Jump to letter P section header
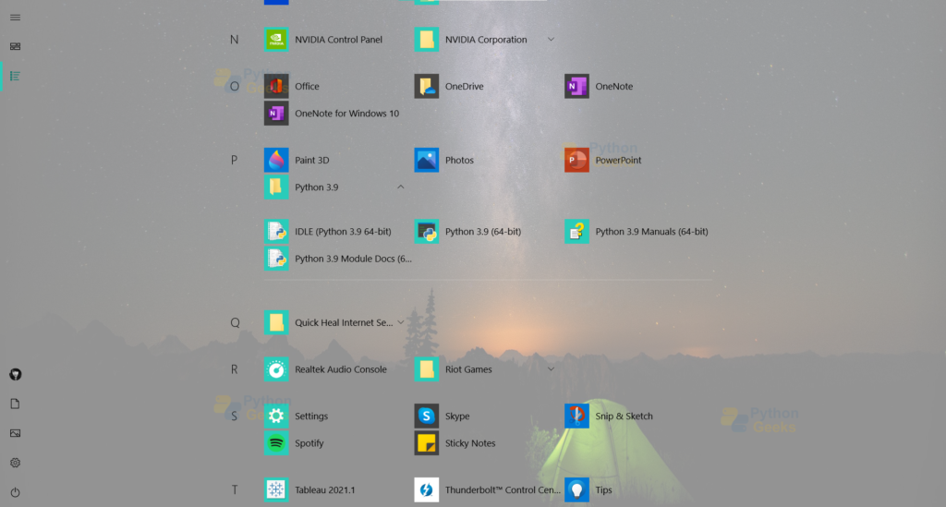This screenshot has width=946, height=507. (234, 161)
